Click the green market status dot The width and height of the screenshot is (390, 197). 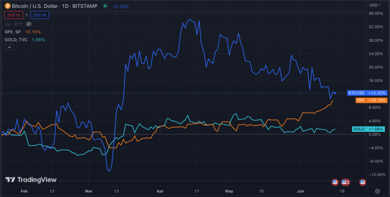pyautogui.click(x=105, y=6)
